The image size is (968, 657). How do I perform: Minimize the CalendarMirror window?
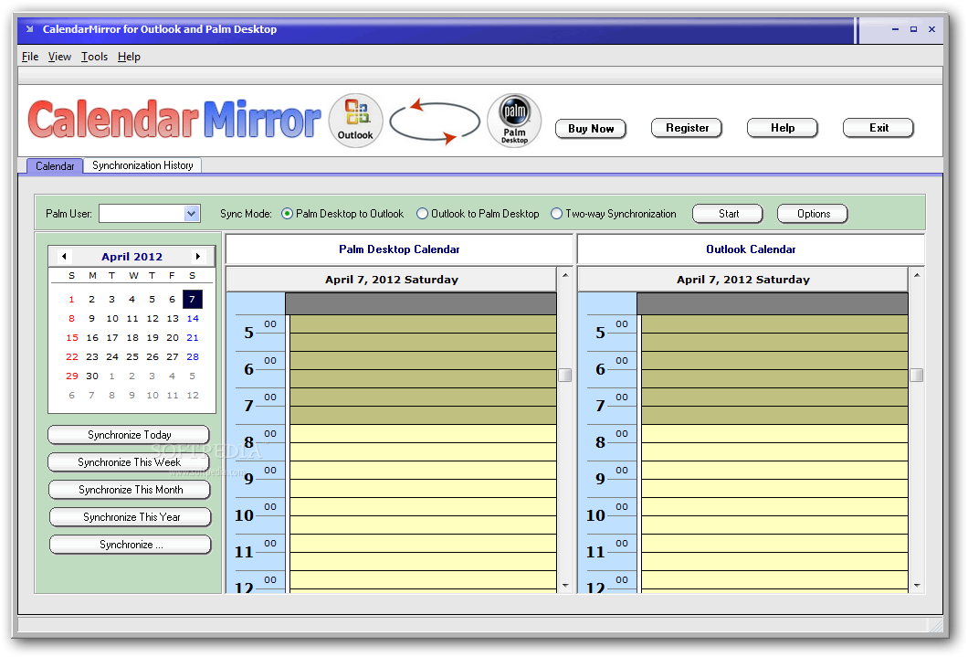click(x=895, y=29)
